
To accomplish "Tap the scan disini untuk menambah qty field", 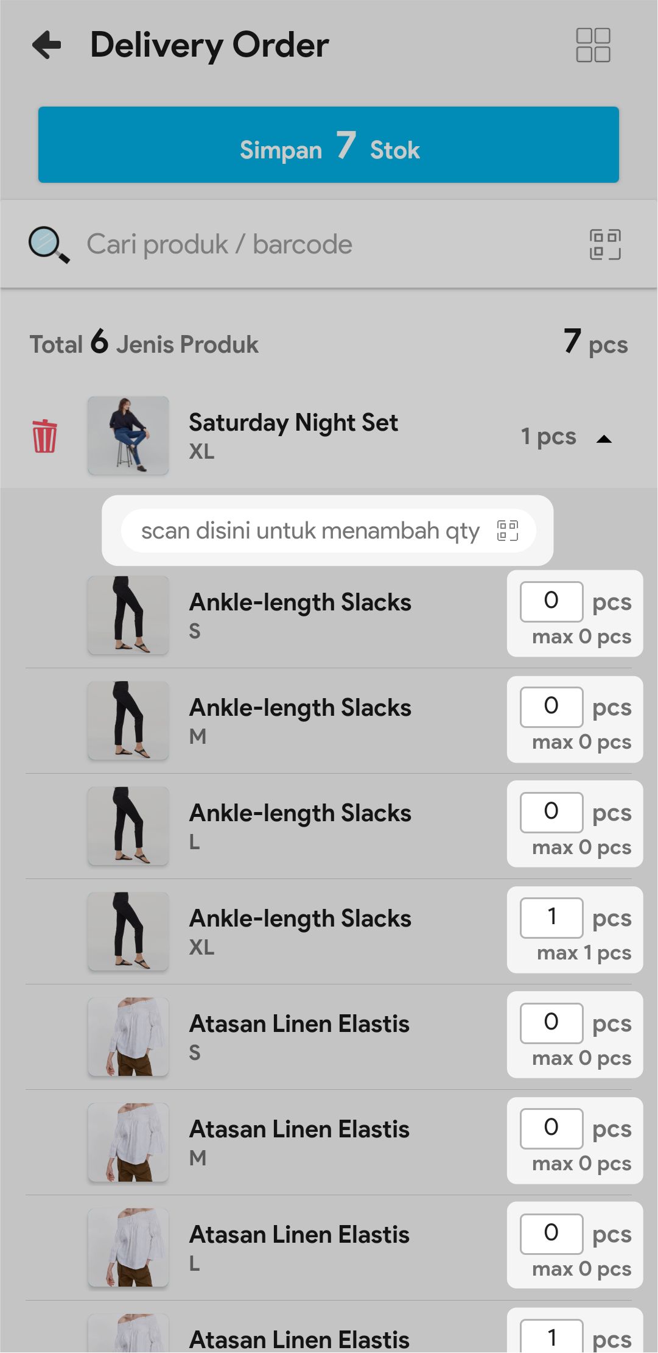I will pyautogui.click(x=310, y=531).
